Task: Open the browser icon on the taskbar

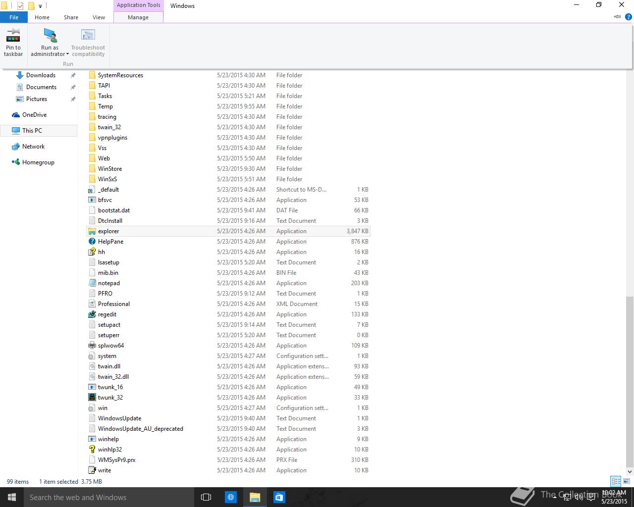Action: [230, 497]
